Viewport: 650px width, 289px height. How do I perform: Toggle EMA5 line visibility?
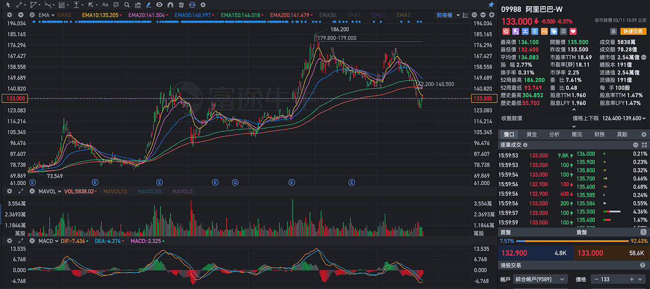64,15
